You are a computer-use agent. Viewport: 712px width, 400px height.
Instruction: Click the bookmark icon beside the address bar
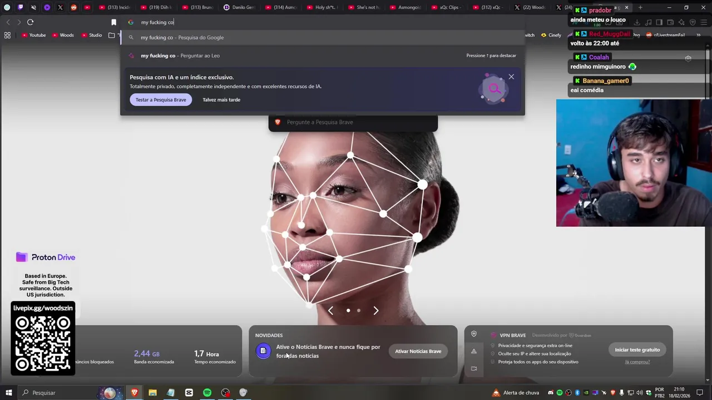pos(113,22)
